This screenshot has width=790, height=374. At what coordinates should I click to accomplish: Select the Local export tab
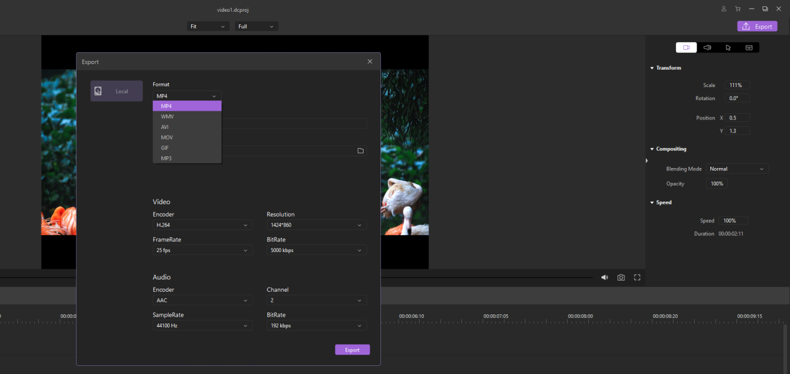pyautogui.click(x=116, y=91)
